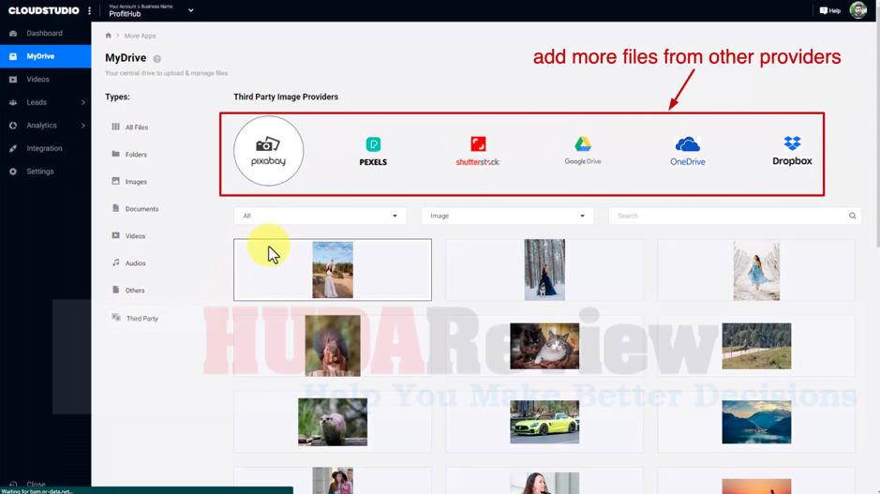Pick the OneDrive provider icon
This screenshot has width=880, height=494.
687,151
